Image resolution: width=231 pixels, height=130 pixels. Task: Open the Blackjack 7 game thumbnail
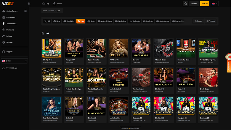(96, 106)
